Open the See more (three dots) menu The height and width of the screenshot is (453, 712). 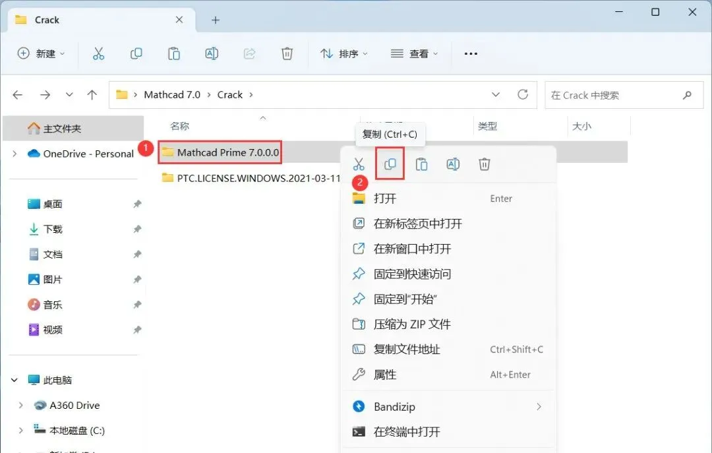471,53
